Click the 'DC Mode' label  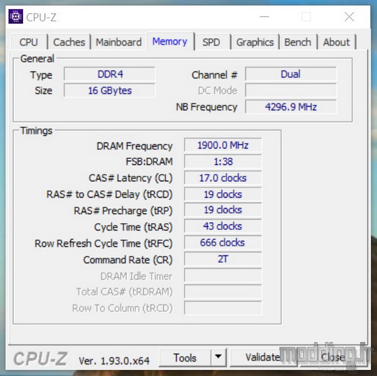[x=218, y=90]
